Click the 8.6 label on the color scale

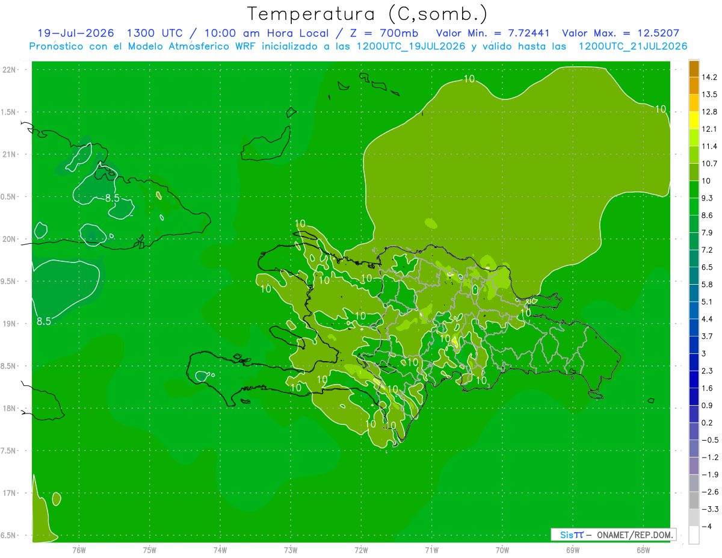point(708,215)
